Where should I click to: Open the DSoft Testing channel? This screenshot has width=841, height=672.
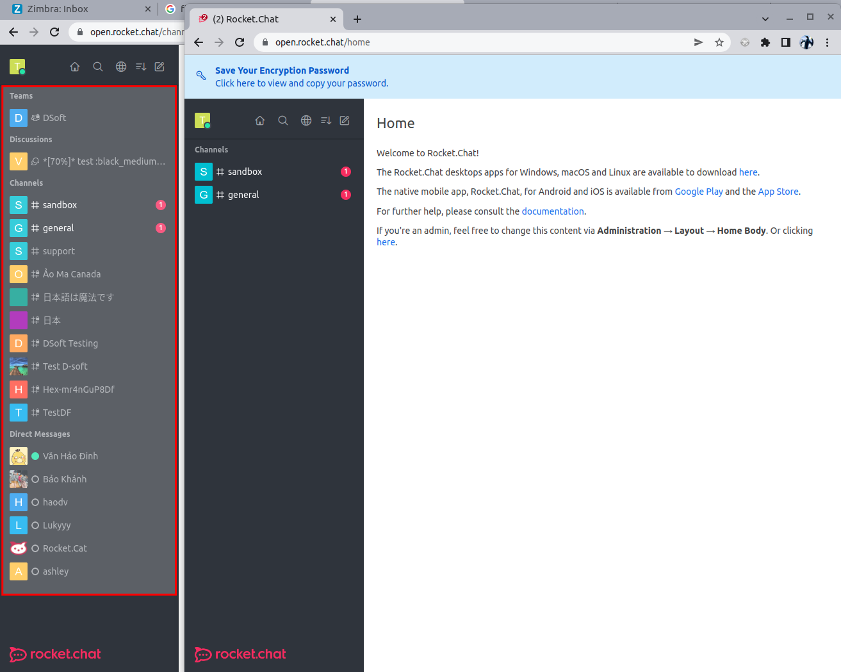pyautogui.click(x=89, y=343)
